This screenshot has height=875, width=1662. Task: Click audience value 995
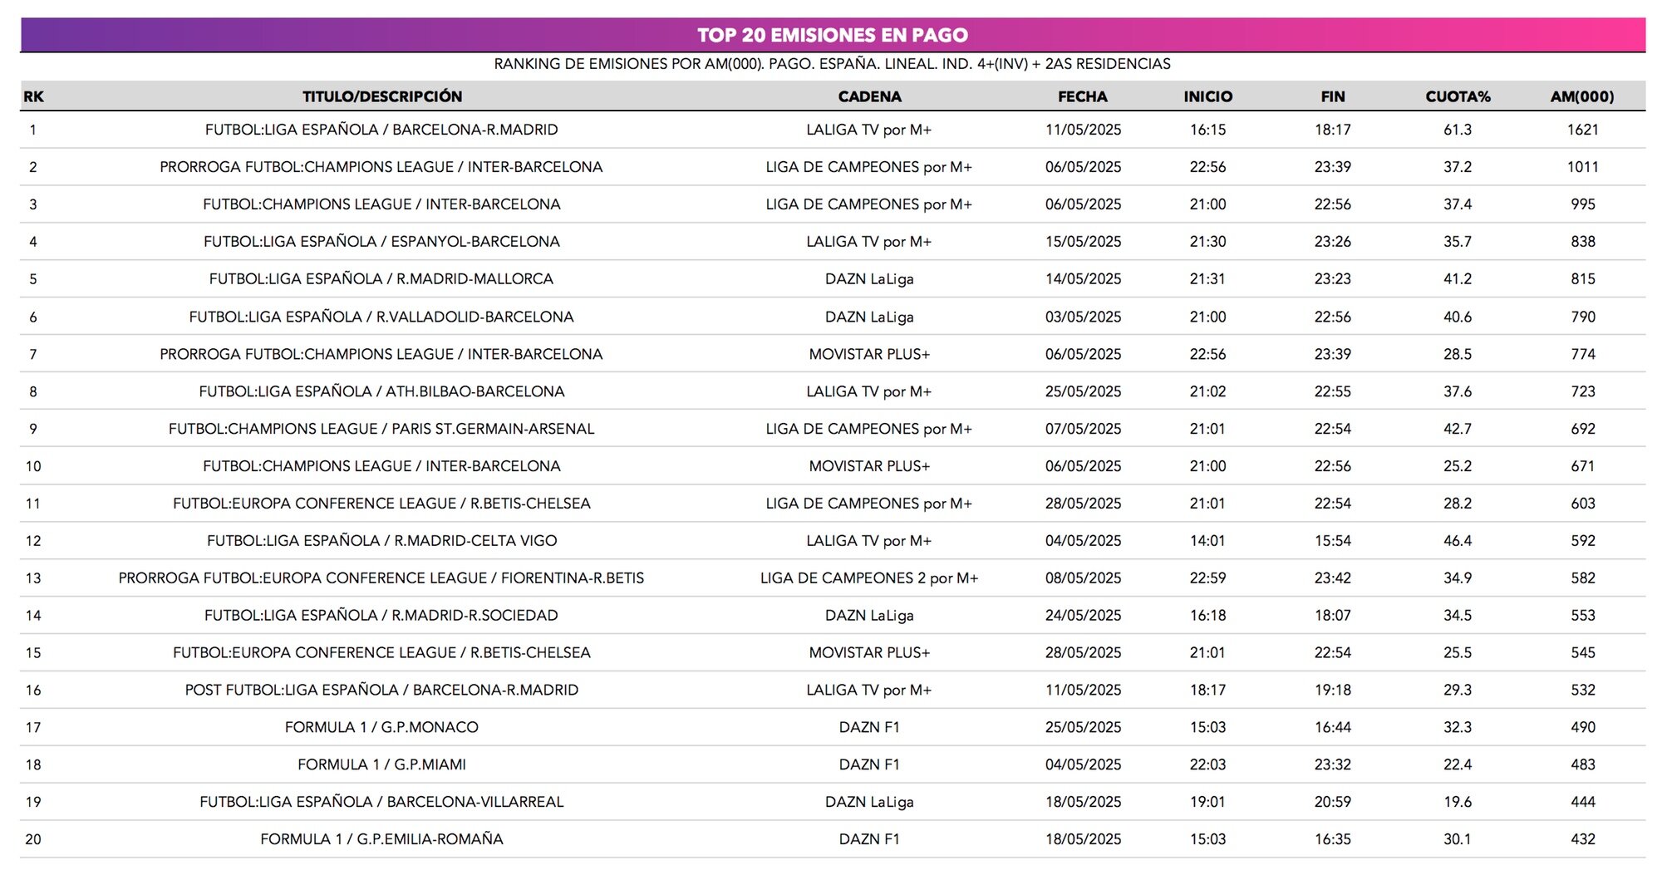[1583, 204]
